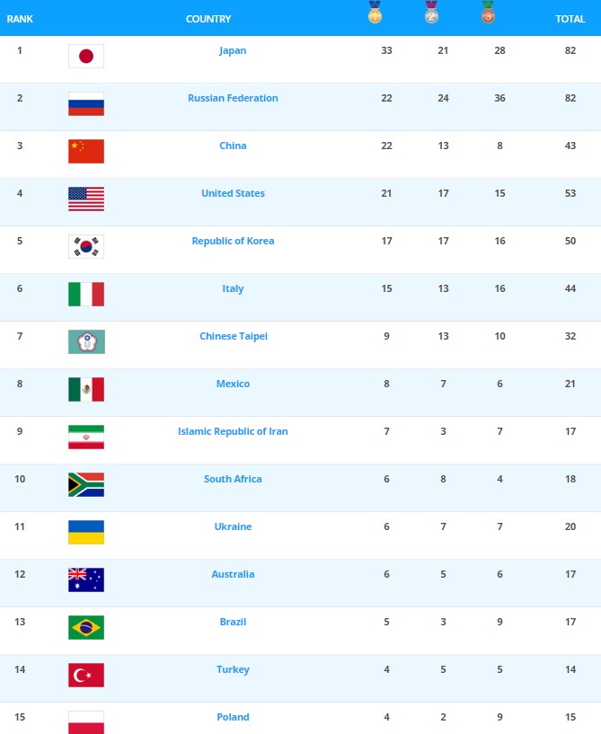Click the COUNTRY column header
The height and width of the screenshot is (734, 601).
click(x=208, y=19)
